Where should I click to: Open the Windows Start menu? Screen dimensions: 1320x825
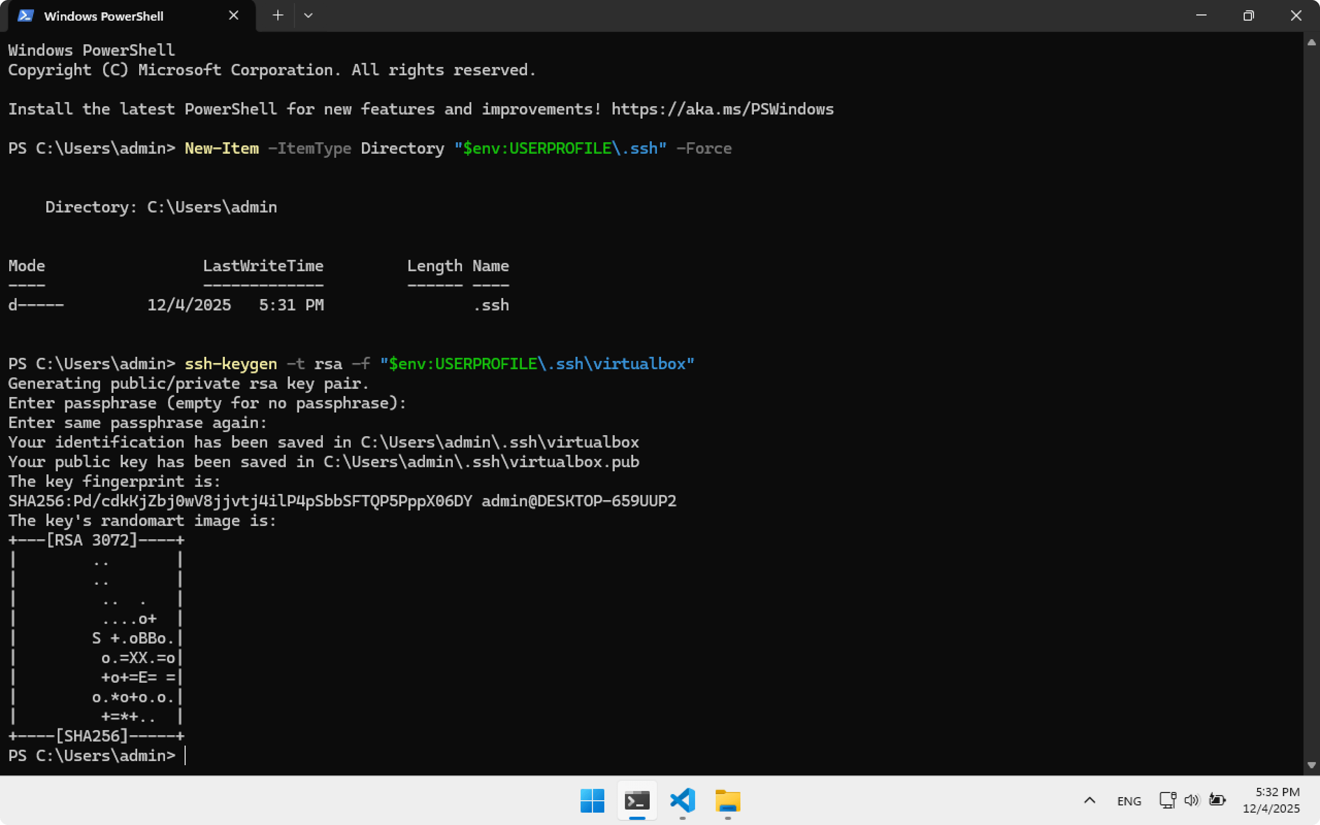click(x=592, y=800)
